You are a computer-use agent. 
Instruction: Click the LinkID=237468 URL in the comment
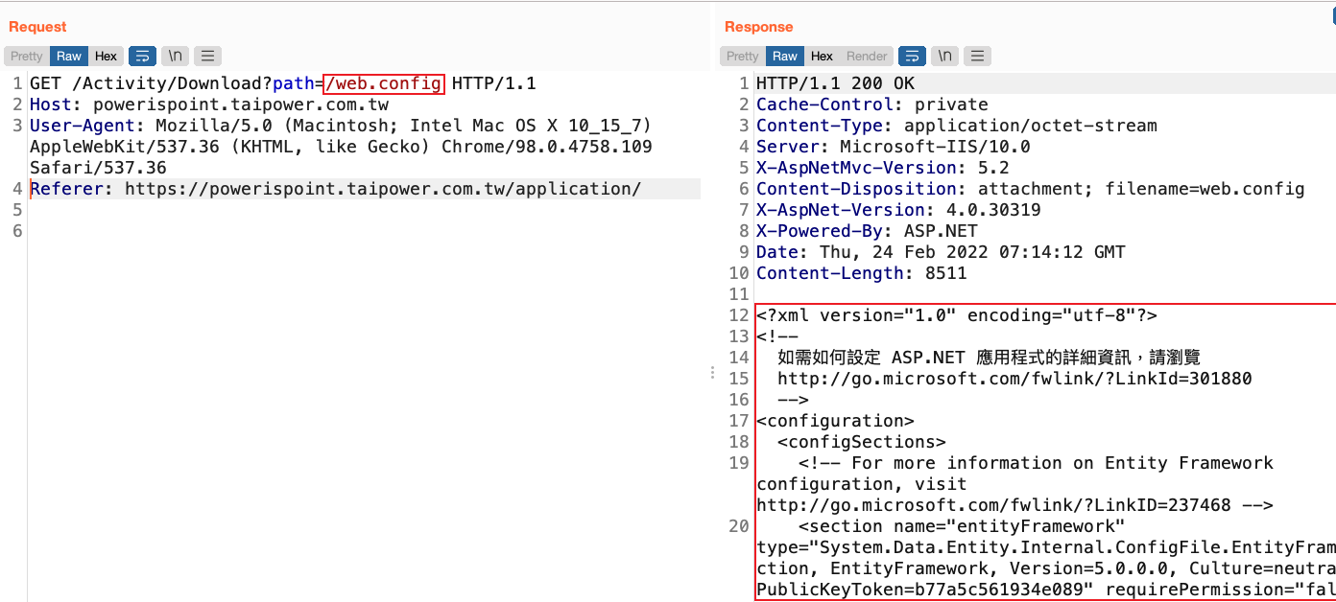pos(993,505)
